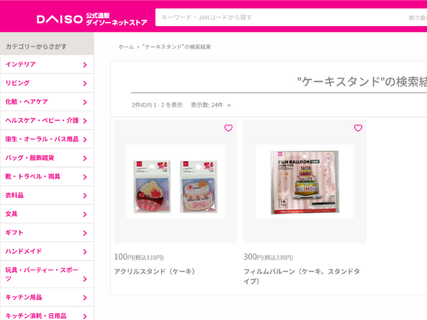Toggle heart on フィルムバルーン product card
Viewport: 427px width, 320px height.
coord(358,128)
